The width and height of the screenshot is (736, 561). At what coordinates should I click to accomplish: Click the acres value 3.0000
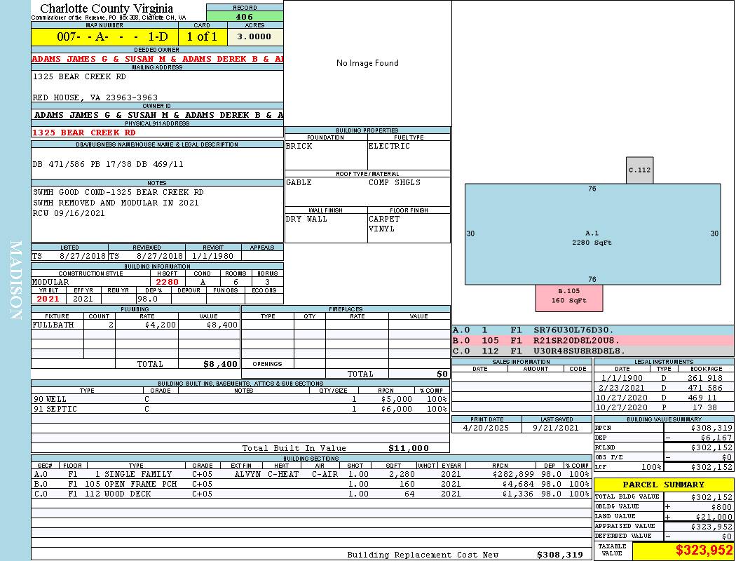coord(254,36)
